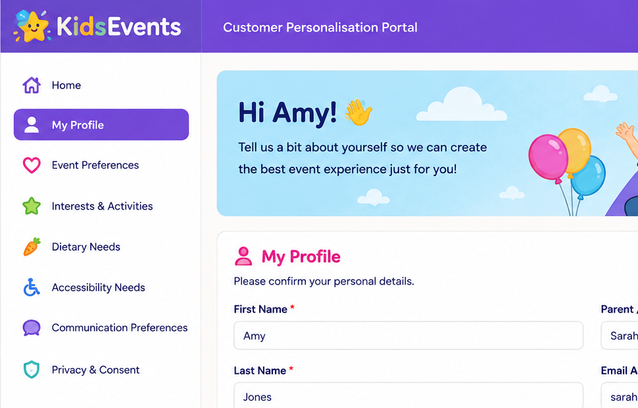The width and height of the screenshot is (638, 408).
Task: Click the pink person icon beside My Profile heading
Action: click(x=243, y=256)
